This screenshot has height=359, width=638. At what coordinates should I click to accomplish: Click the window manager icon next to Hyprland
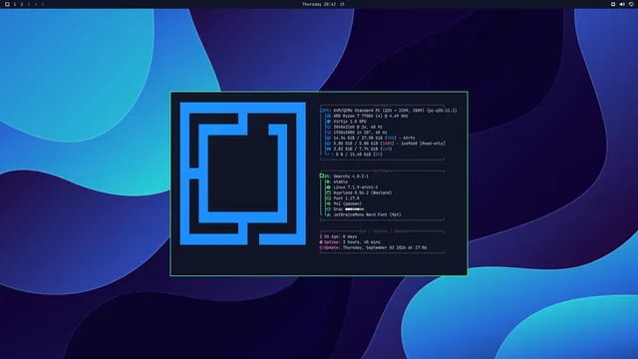point(328,192)
